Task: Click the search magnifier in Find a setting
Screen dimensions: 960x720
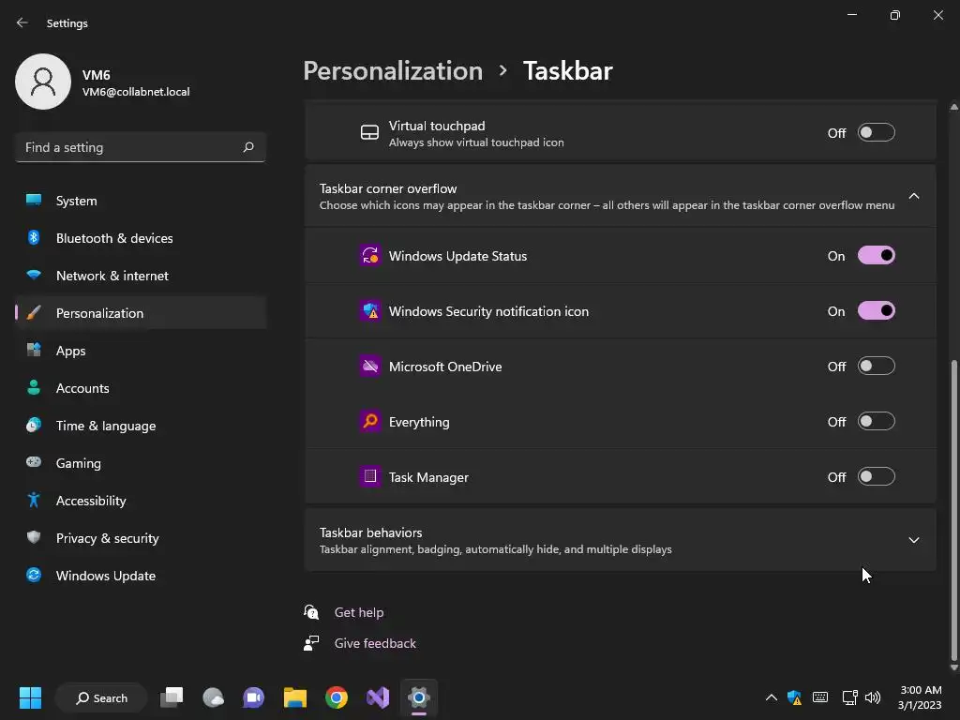Action: [248, 147]
